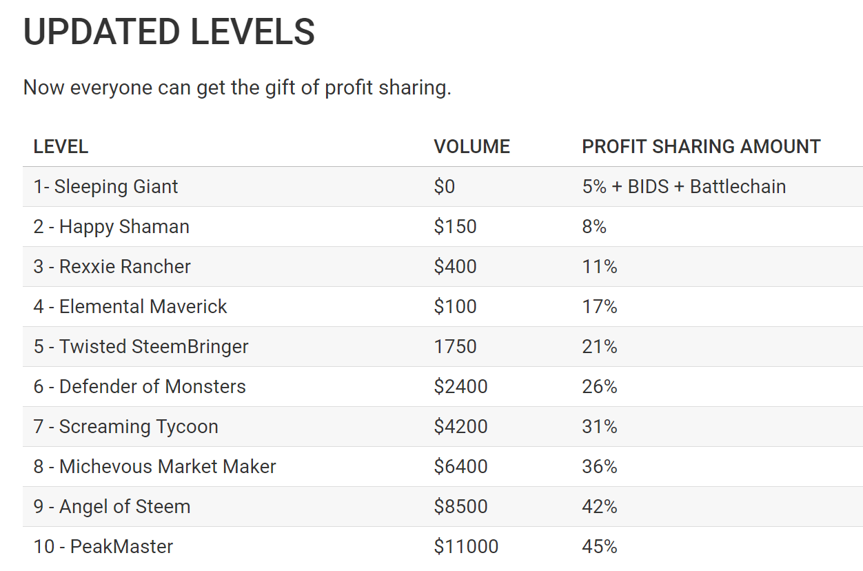Click the Defender of Monsters level name
Image resolution: width=863 pixels, height=571 pixels.
pyautogui.click(x=140, y=387)
